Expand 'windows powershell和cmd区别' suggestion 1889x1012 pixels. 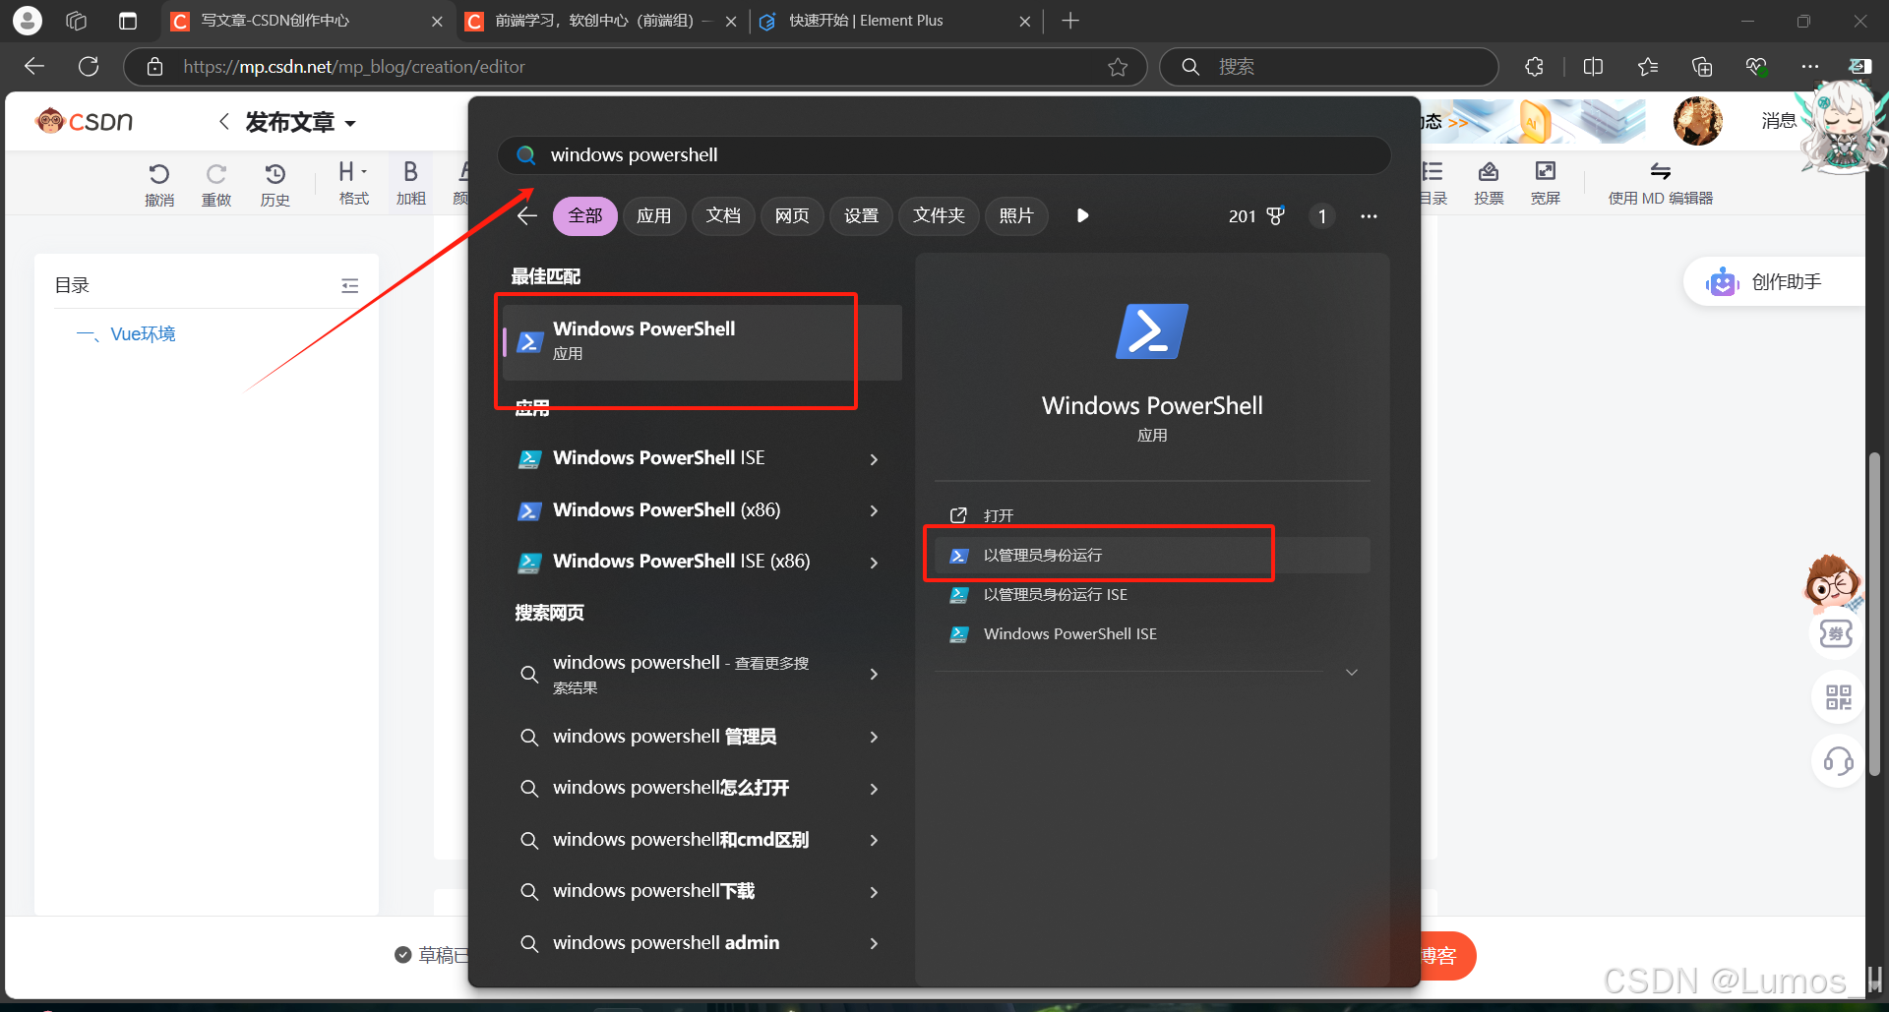click(874, 840)
